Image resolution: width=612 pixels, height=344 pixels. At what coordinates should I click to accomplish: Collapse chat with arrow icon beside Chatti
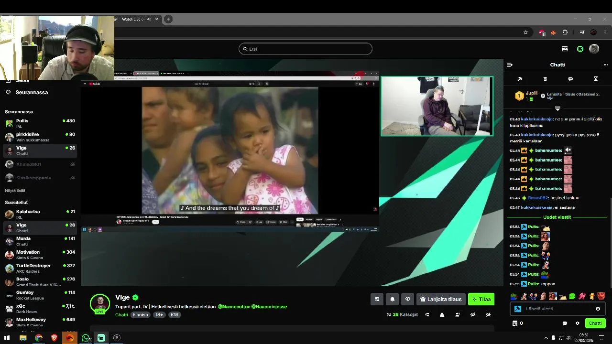pyautogui.click(x=510, y=65)
